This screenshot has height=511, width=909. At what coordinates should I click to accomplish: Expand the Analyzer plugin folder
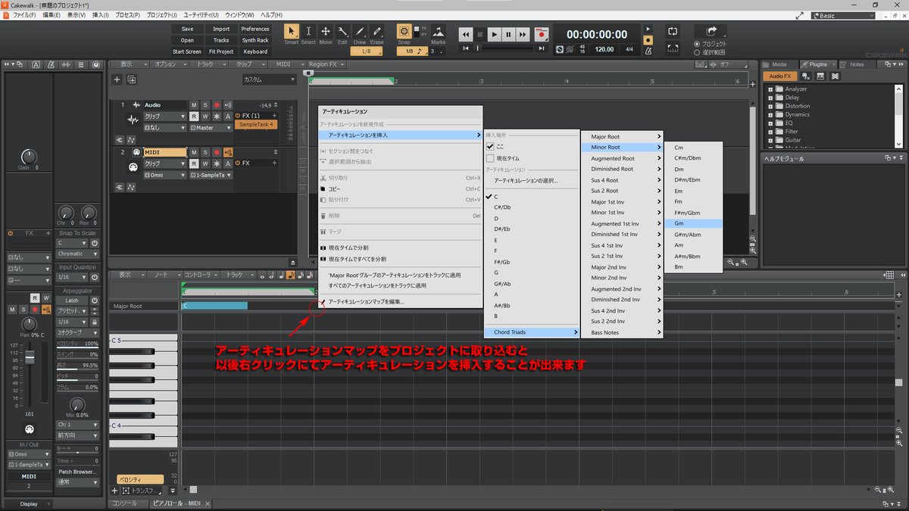click(770, 89)
